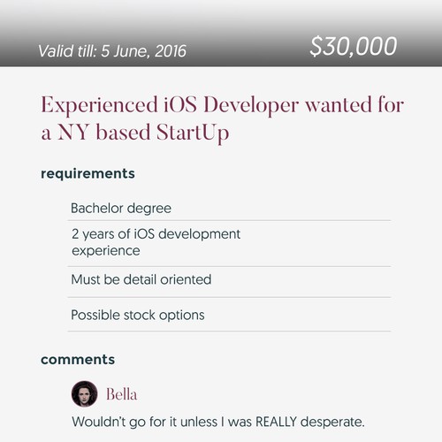The width and height of the screenshot is (442, 442).
Task: Open the Experienced iOS Developer job title
Action: 222,118
